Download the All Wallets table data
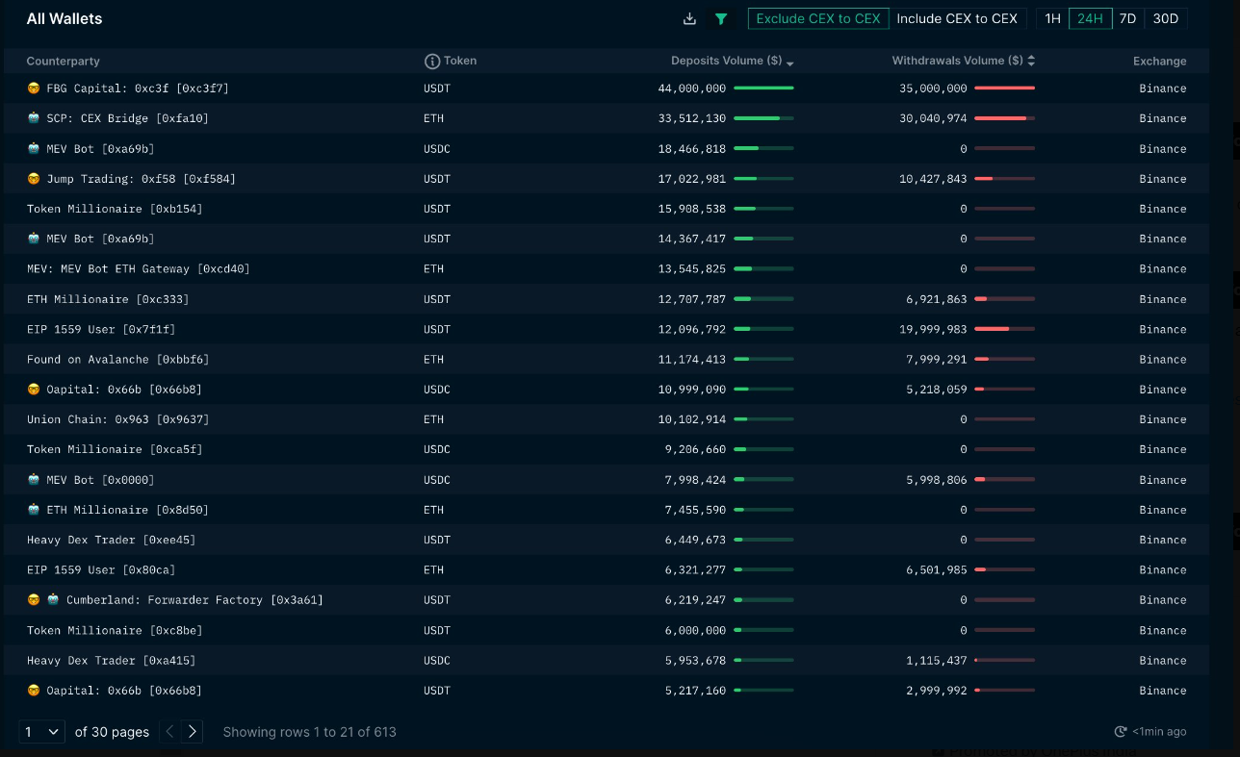This screenshot has height=757, width=1240. coord(689,18)
